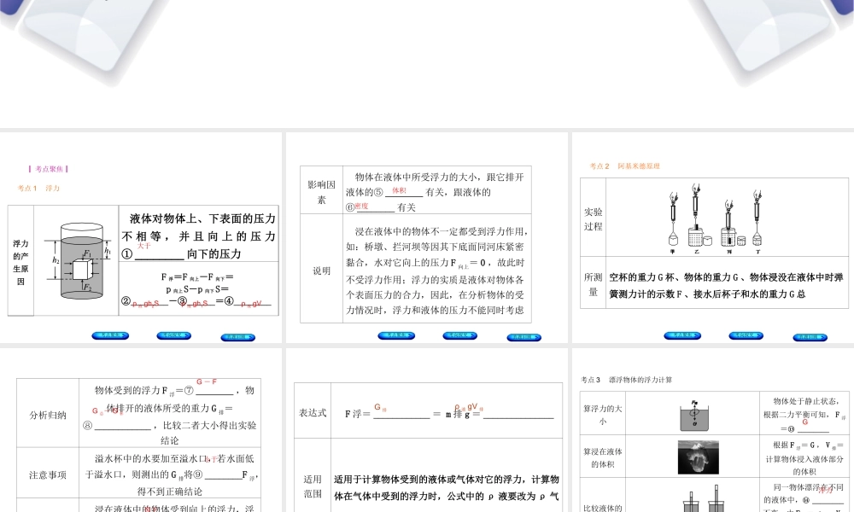Click the red answer G－F in blank ⑦

click(x=207, y=381)
